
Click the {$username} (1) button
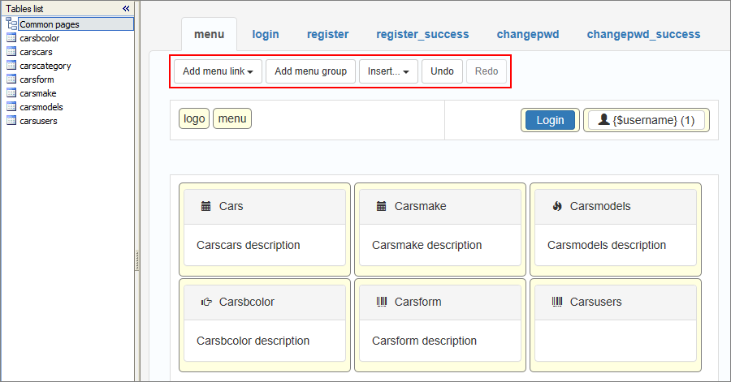click(647, 120)
